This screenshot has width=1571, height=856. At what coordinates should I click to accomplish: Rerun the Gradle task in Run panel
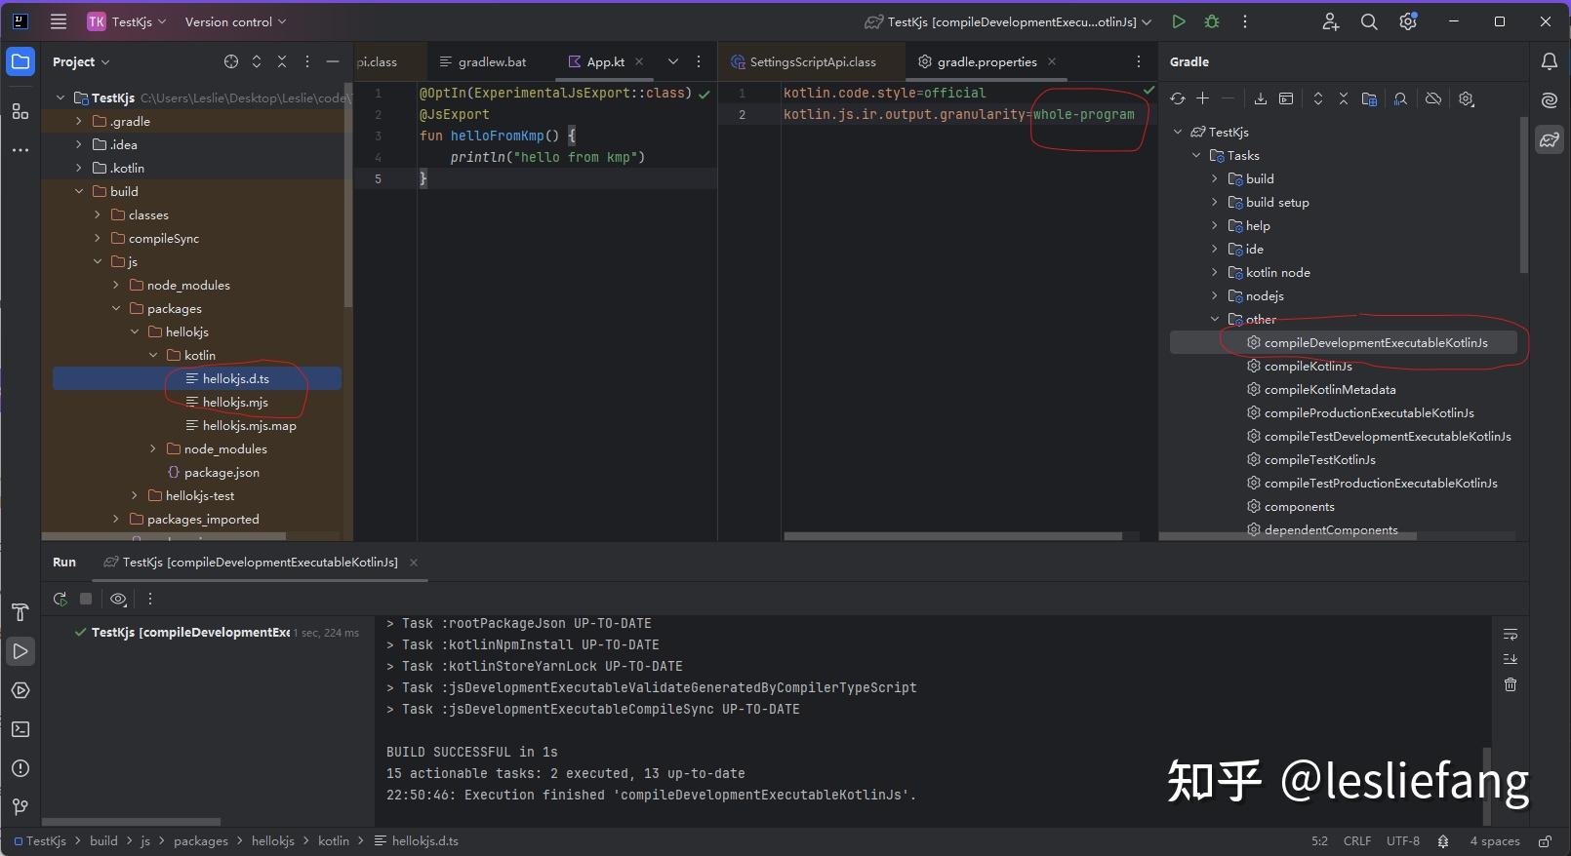point(60,599)
